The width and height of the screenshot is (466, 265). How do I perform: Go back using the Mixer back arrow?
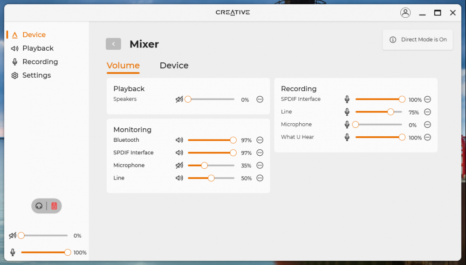tap(113, 44)
